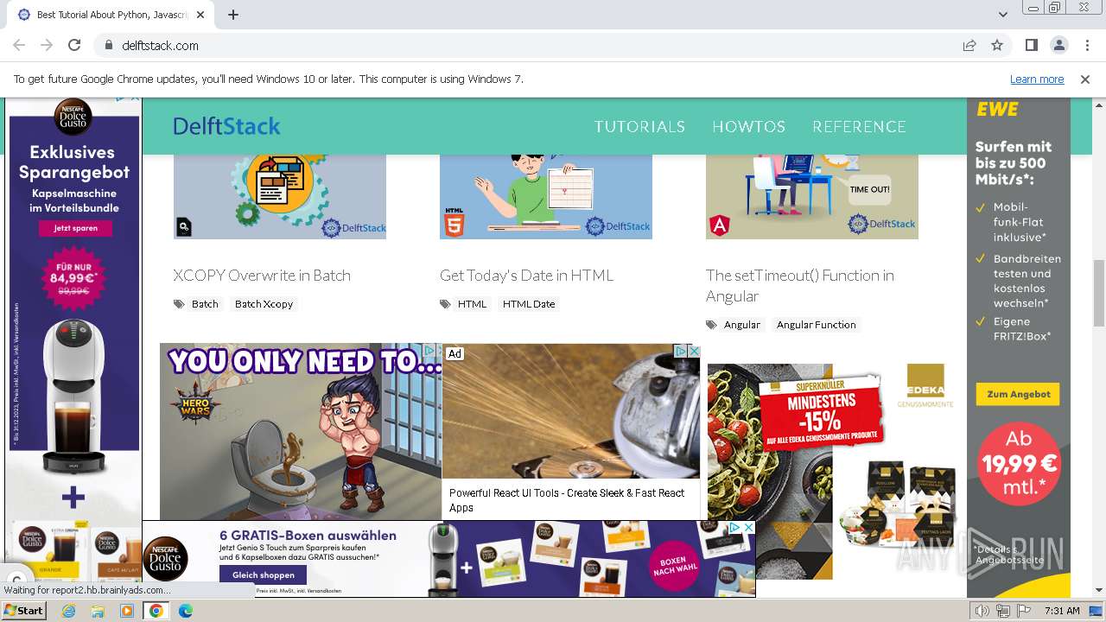Image resolution: width=1106 pixels, height=622 pixels.
Task: Close the DelftStack browser tab
Action: coord(200,15)
